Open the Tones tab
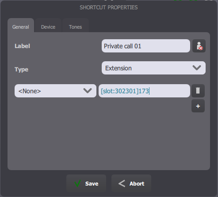The height and width of the screenshot is (197, 218). coord(76,25)
